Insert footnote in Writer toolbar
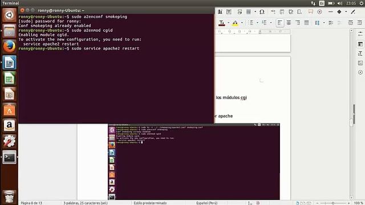365x205 pixels. pos(282,11)
